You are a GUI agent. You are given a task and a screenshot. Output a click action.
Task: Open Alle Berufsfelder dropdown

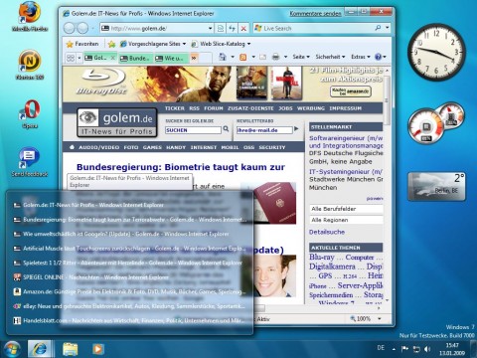click(x=346, y=209)
